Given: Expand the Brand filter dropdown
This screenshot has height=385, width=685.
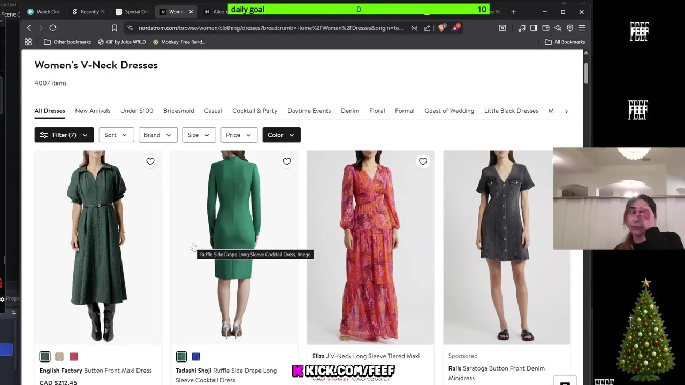Looking at the screenshot, I should point(158,135).
